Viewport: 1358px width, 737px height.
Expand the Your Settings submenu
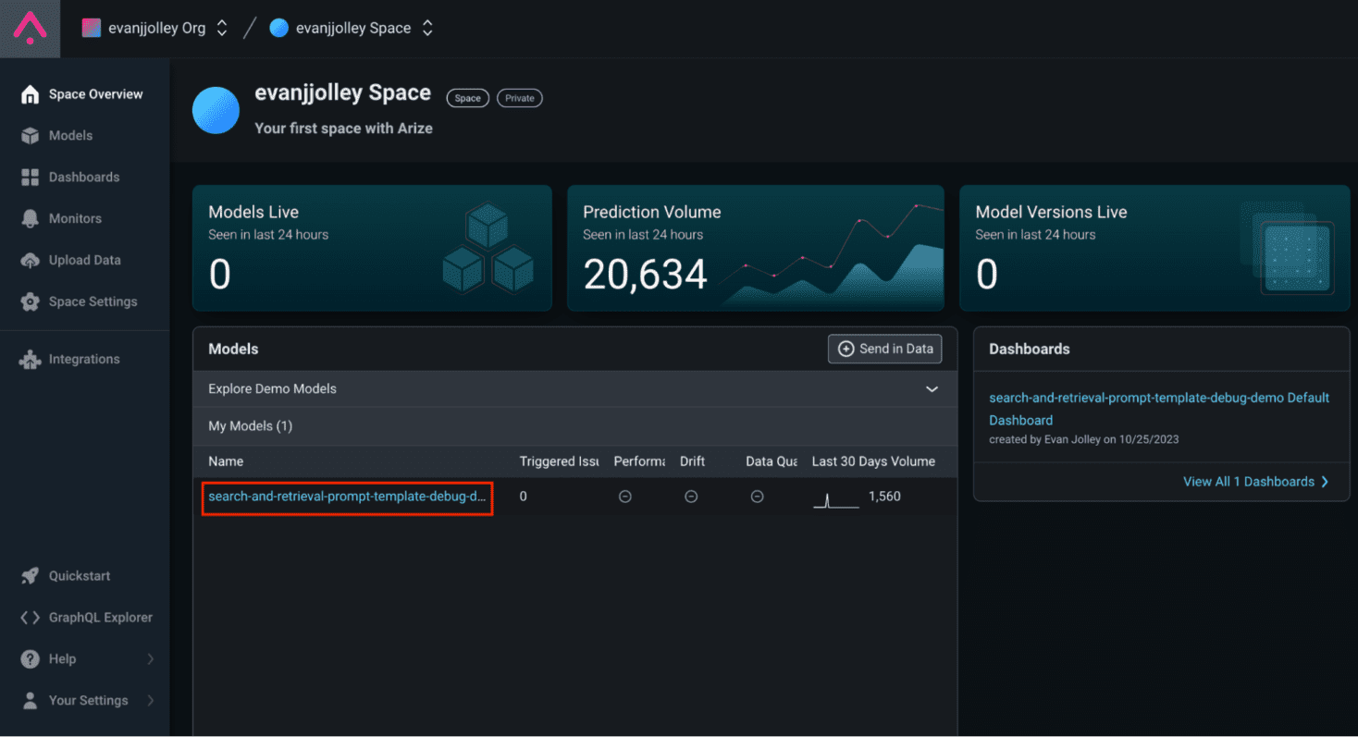(150, 701)
